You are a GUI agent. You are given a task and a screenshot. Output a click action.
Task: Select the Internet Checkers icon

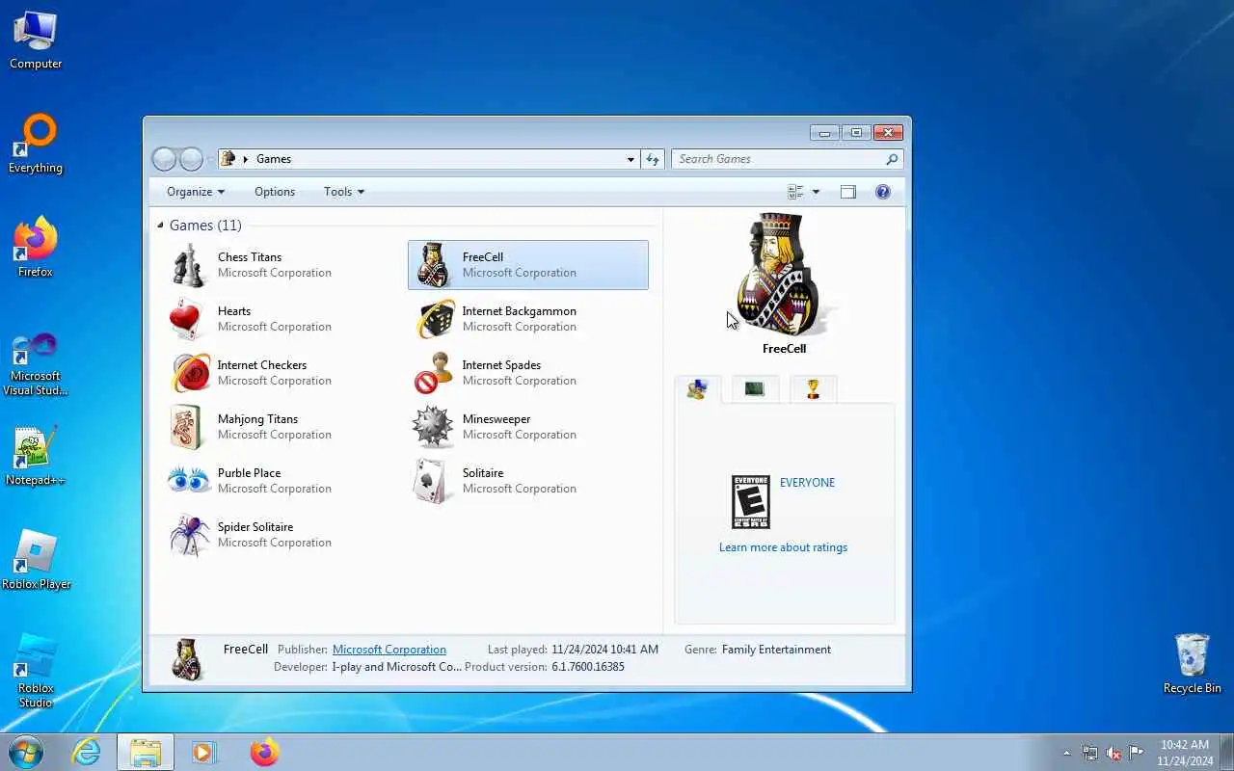190,373
